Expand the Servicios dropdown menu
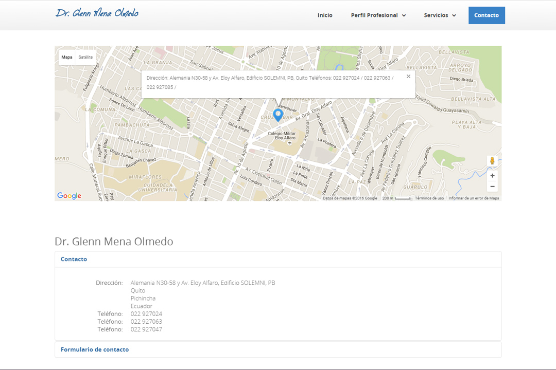Image resolution: width=556 pixels, height=370 pixels. pos(440,15)
